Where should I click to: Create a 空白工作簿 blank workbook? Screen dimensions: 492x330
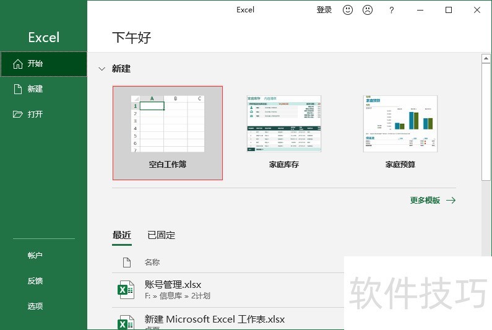tap(168, 133)
